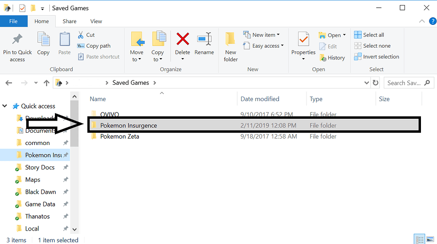Click the red Delete icon
437x244 pixels.
tap(182, 39)
